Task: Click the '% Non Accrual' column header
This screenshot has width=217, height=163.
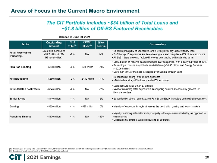Action: pyautogui.click(x=102, y=44)
